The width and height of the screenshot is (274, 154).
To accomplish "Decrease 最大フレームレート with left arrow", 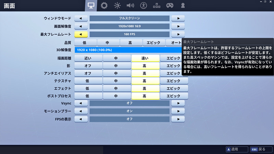I will click(x=81, y=35).
